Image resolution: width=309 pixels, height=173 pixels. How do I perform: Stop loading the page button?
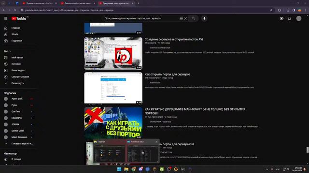[x=15, y=10]
